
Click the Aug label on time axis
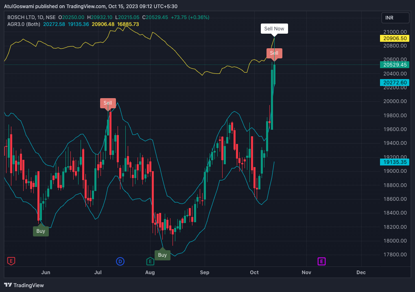coord(150,273)
